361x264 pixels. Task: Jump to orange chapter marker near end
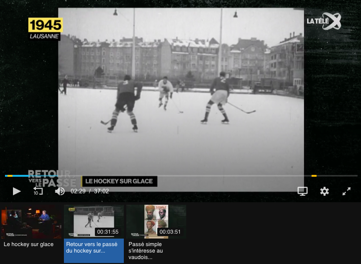314,176
